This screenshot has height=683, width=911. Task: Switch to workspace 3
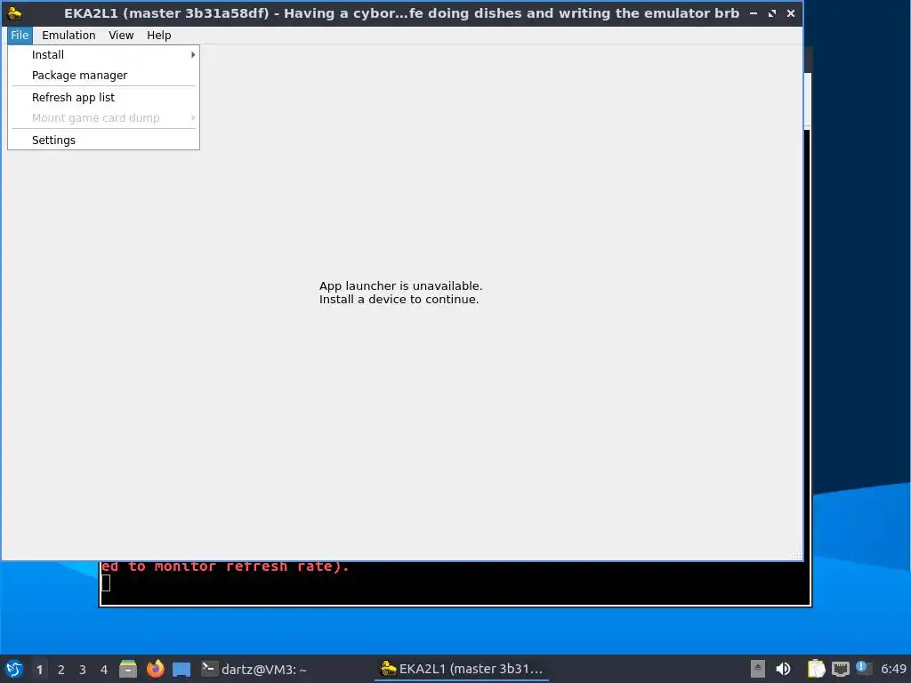[x=83, y=669]
